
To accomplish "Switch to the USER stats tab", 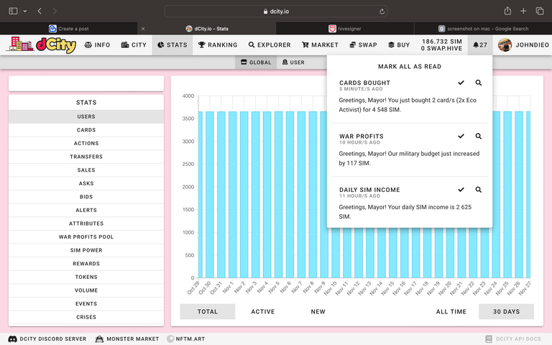I will coord(293,63).
